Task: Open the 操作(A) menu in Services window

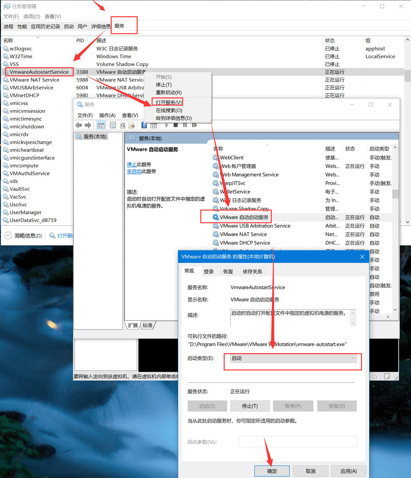Action: click(x=107, y=115)
